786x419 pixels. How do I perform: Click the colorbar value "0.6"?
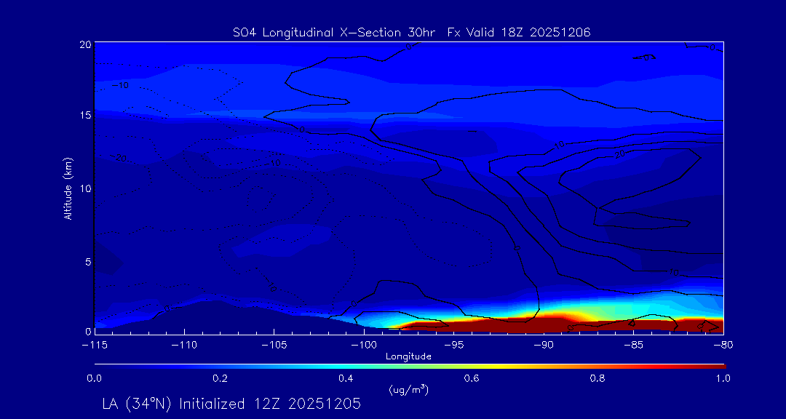[x=472, y=379]
